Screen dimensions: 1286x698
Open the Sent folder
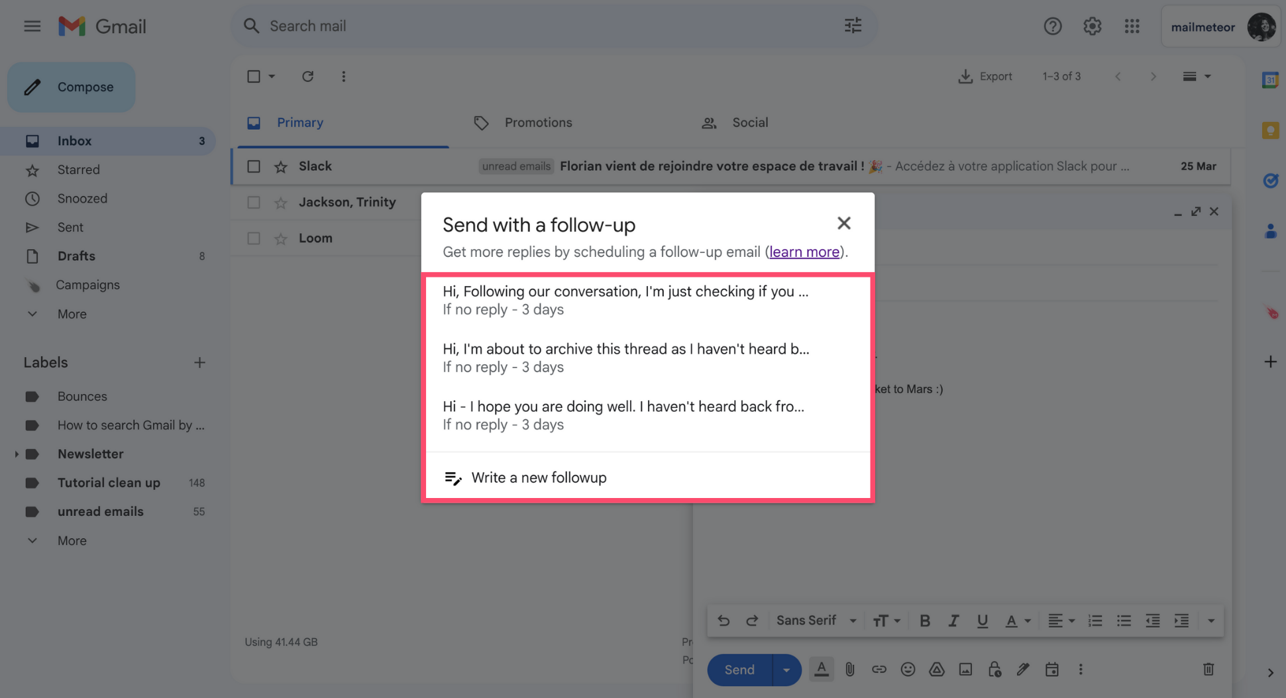pyautogui.click(x=70, y=227)
